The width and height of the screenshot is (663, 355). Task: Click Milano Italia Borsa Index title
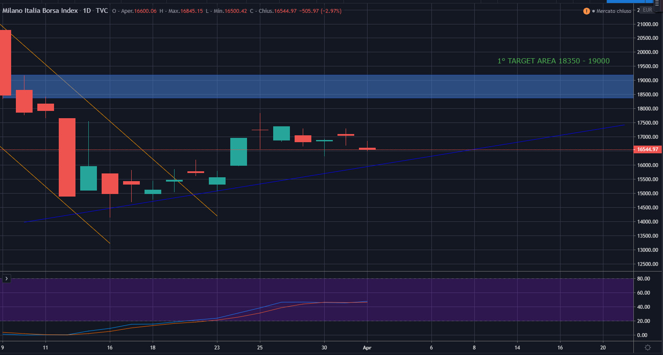pos(40,11)
